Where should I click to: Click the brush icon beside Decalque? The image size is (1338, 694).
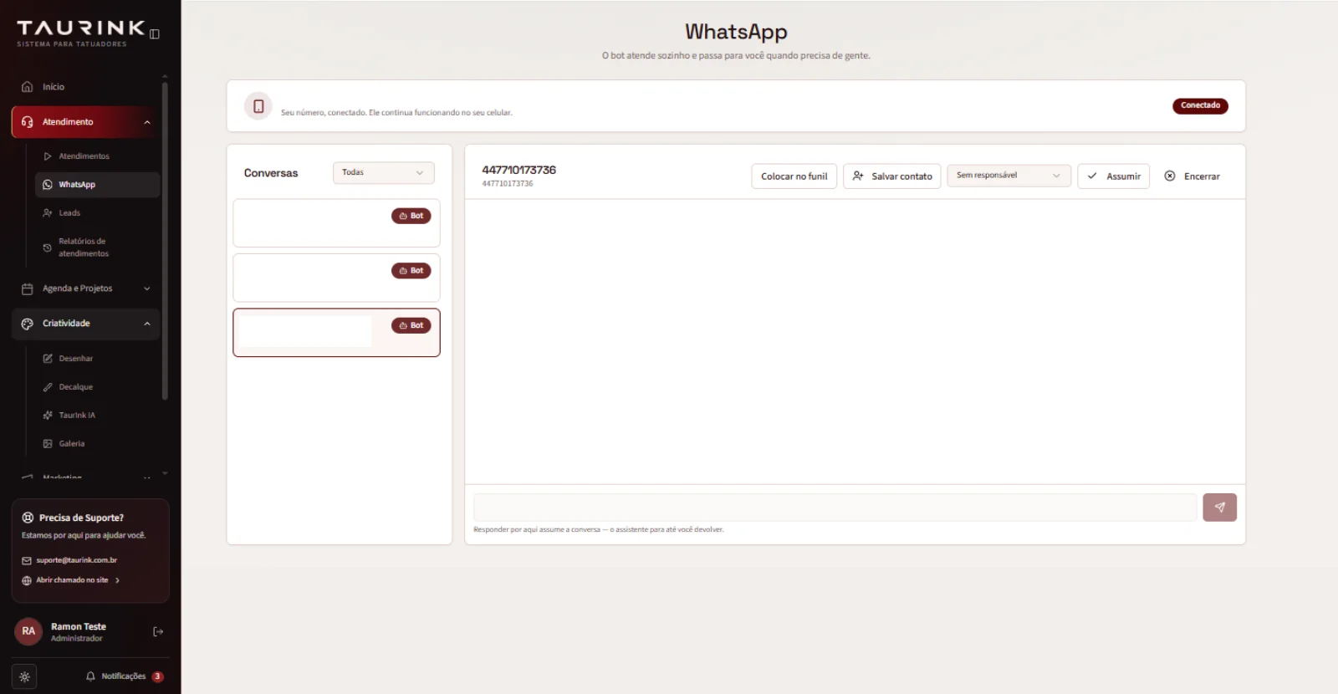(x=48, y=387)
